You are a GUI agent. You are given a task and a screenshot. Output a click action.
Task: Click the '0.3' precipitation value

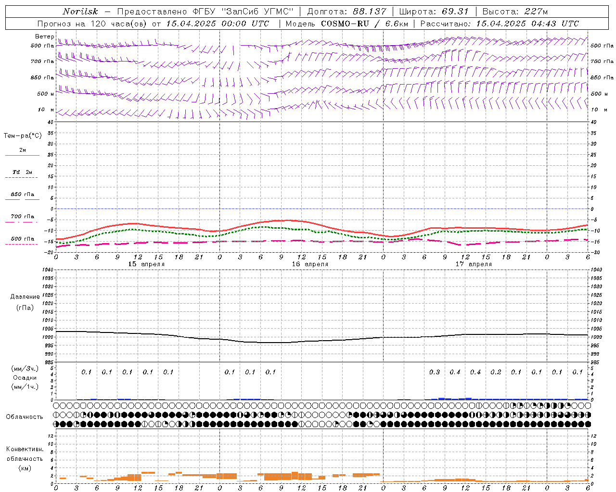[435, 372]
